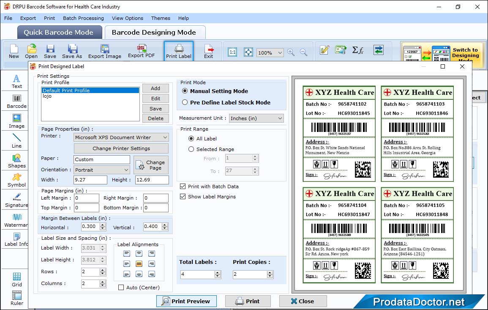Open a file with Open icon
The image size is (488, 310).
(31, 52)
